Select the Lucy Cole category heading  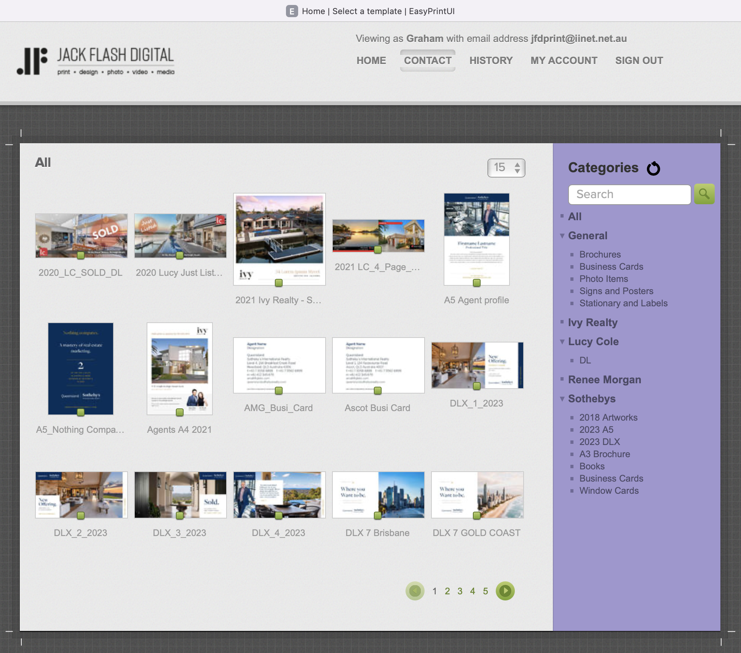click(x=593, y=342)
